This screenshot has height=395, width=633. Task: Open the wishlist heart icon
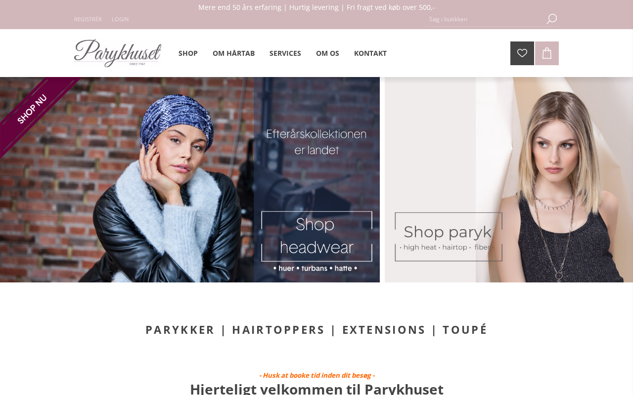[522, 53]
